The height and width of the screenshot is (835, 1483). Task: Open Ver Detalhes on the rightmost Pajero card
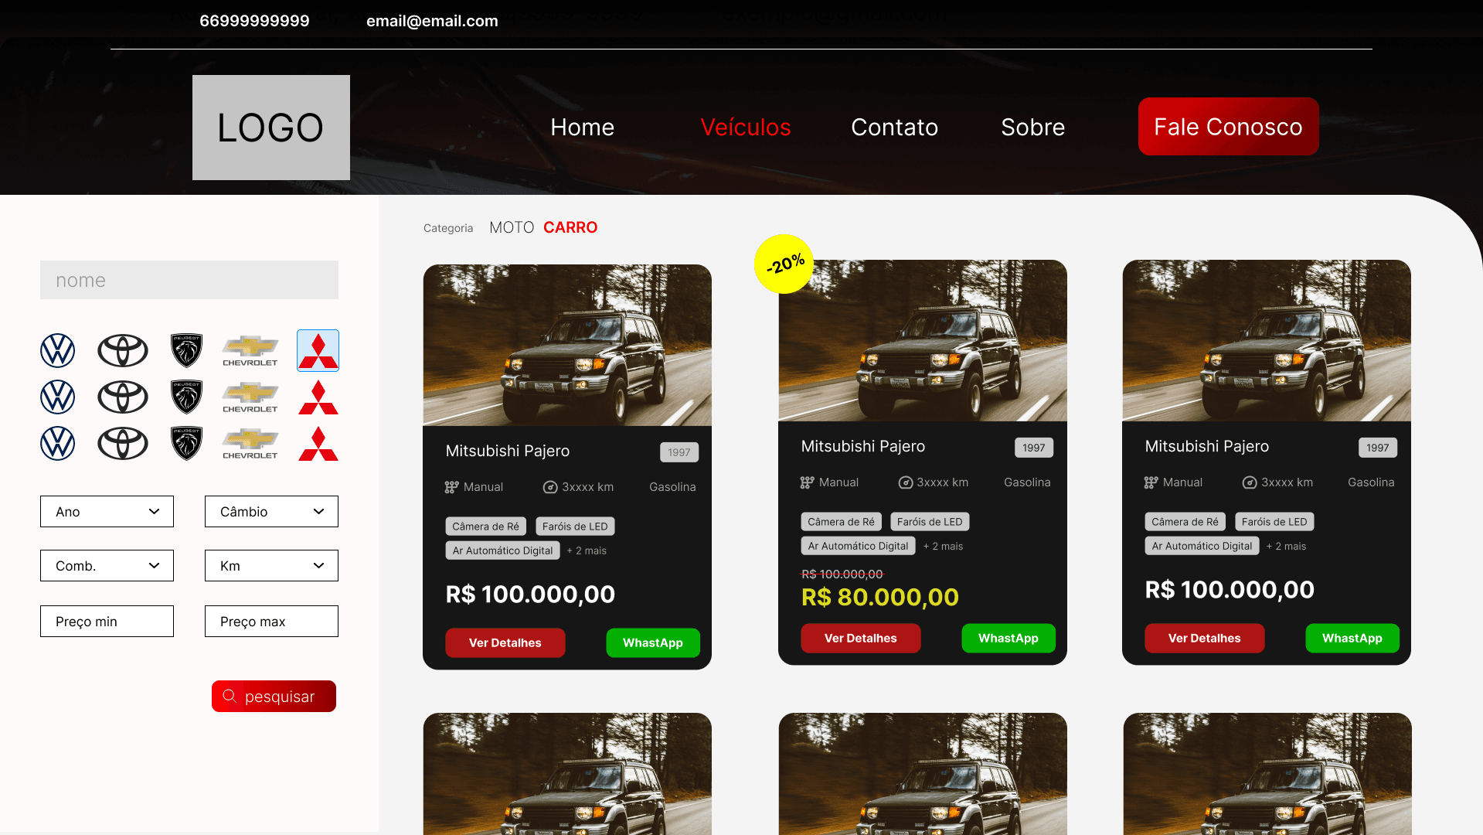click(x=1205, y=639)
